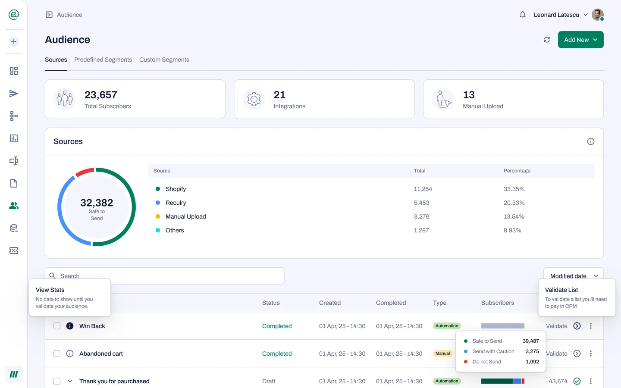The width and height of the screenshot is (621, 388).
Task: Click the info icon beside Abandoned cart
Action: 70,354
